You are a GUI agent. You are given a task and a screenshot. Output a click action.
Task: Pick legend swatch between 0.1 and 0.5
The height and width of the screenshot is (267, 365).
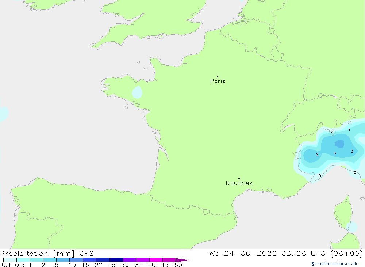(x=10, y=260)
